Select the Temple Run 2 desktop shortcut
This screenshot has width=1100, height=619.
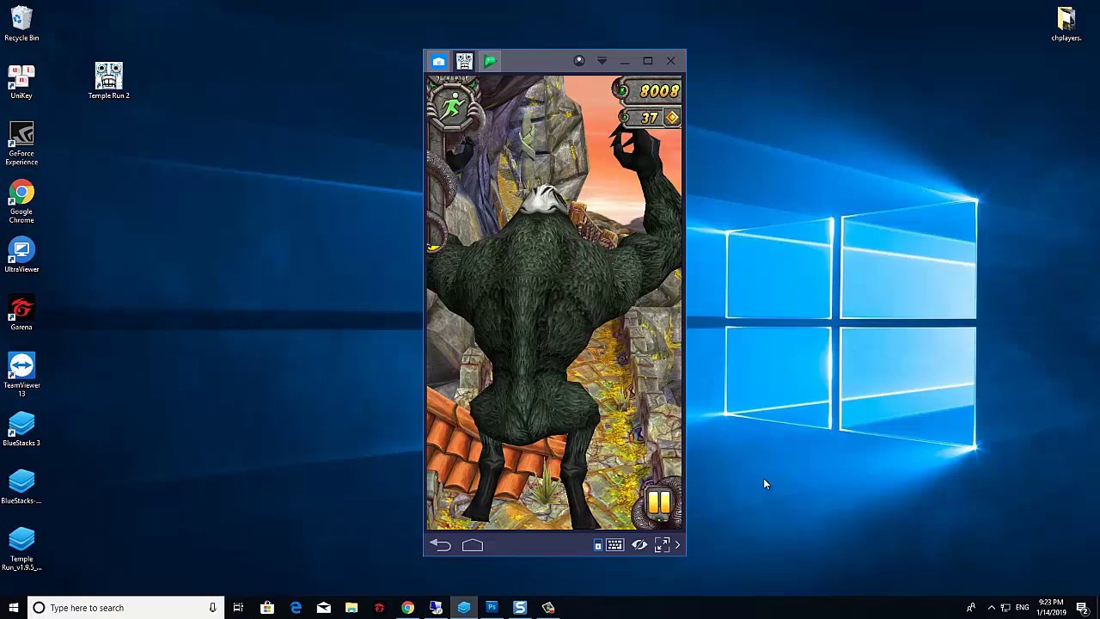pyautogui.click(x=108, y=81)
